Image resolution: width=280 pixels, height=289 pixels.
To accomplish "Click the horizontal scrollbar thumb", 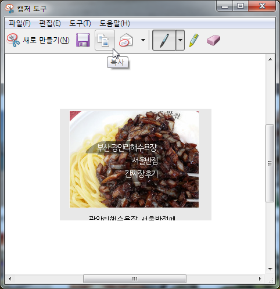I will pyautogui.click(x=135, y=279).
